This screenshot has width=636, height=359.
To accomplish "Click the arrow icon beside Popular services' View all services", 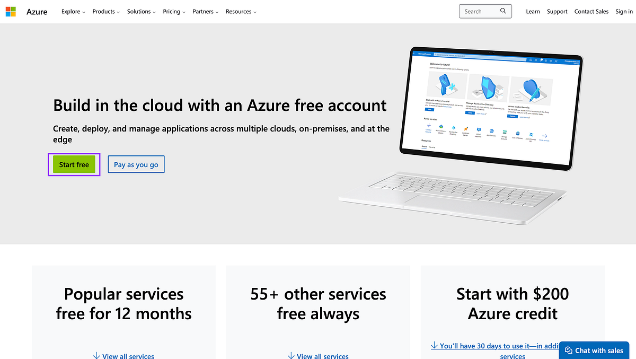I will pos(97,356).
